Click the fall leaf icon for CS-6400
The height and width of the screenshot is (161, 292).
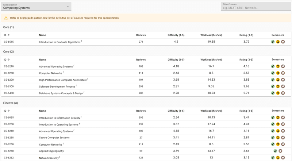pyautogui.click(x=283, y=93)
